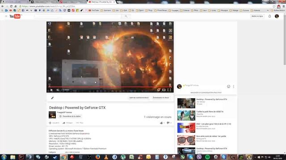This screenshot has width=286, height=160.
Task: Bookmark page with the star icon
Action: pyautogui.click(x=274, y=6)
